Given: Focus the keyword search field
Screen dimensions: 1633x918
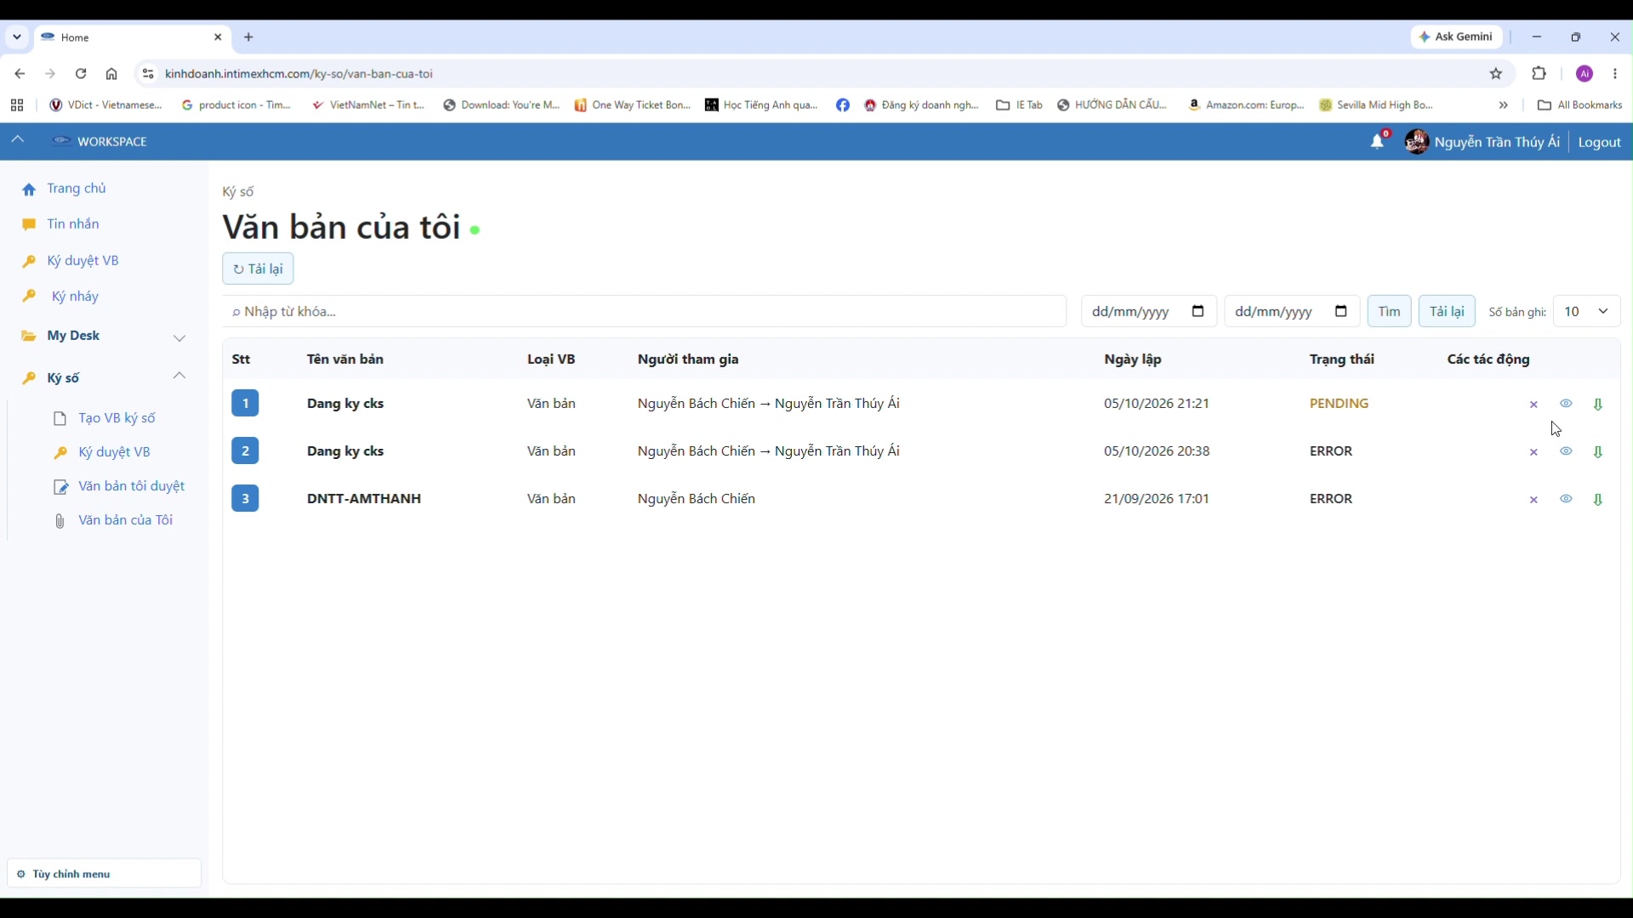Looking at the screenshot, I should click(x=644, y=312).
